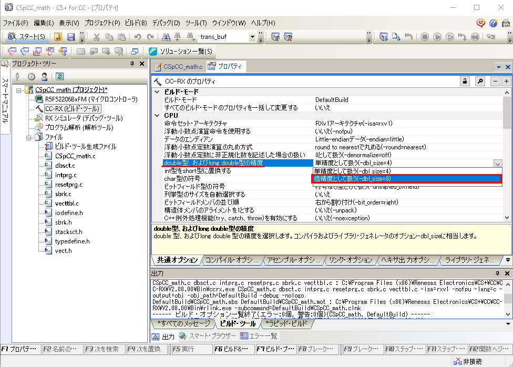513x367 pixels.
Task: Open the 編集(E) menu
Action: [44, 23]
